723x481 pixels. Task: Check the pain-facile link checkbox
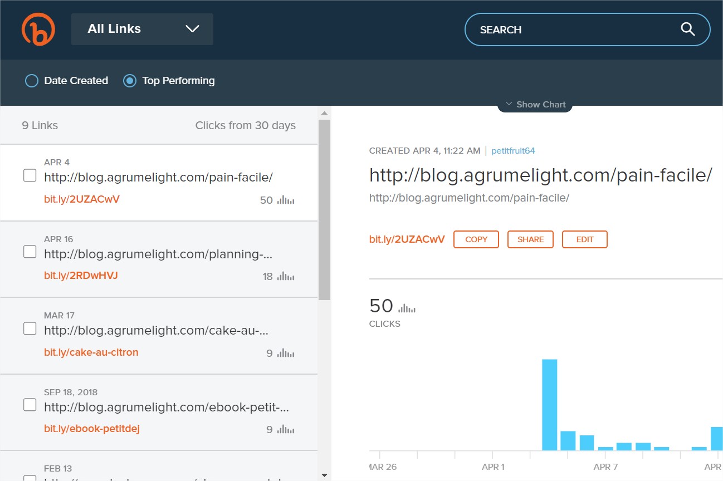pos(30,176)
